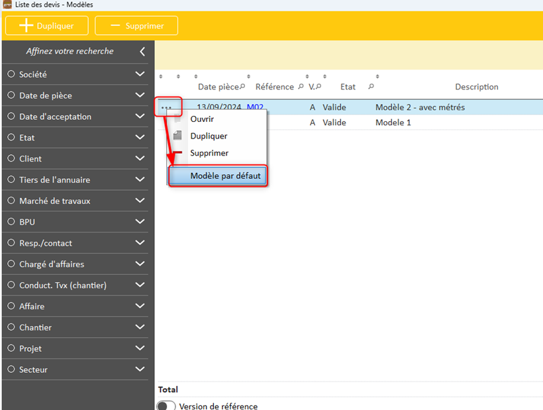Screen dimensions: 543x410
Task: Click the three-dots row menu icon
Action: (x=167, y=107)
